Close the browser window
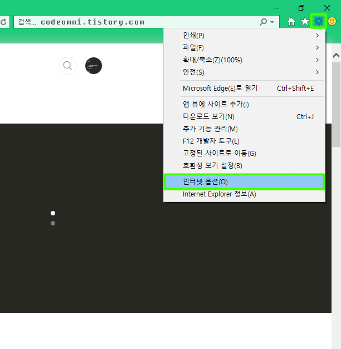Image resolution: width=341 pixels, height=349 pixels. pos(327,8)
